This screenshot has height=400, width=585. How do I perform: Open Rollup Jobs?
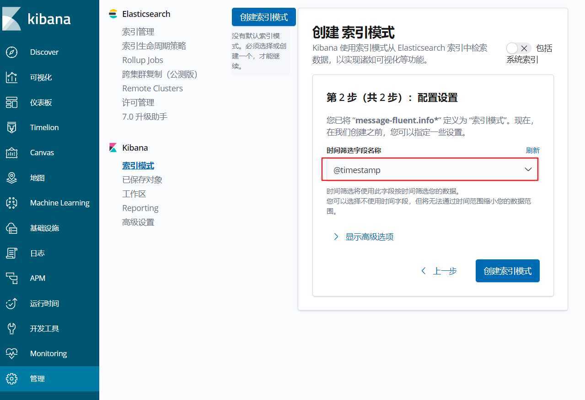[143, 60]
